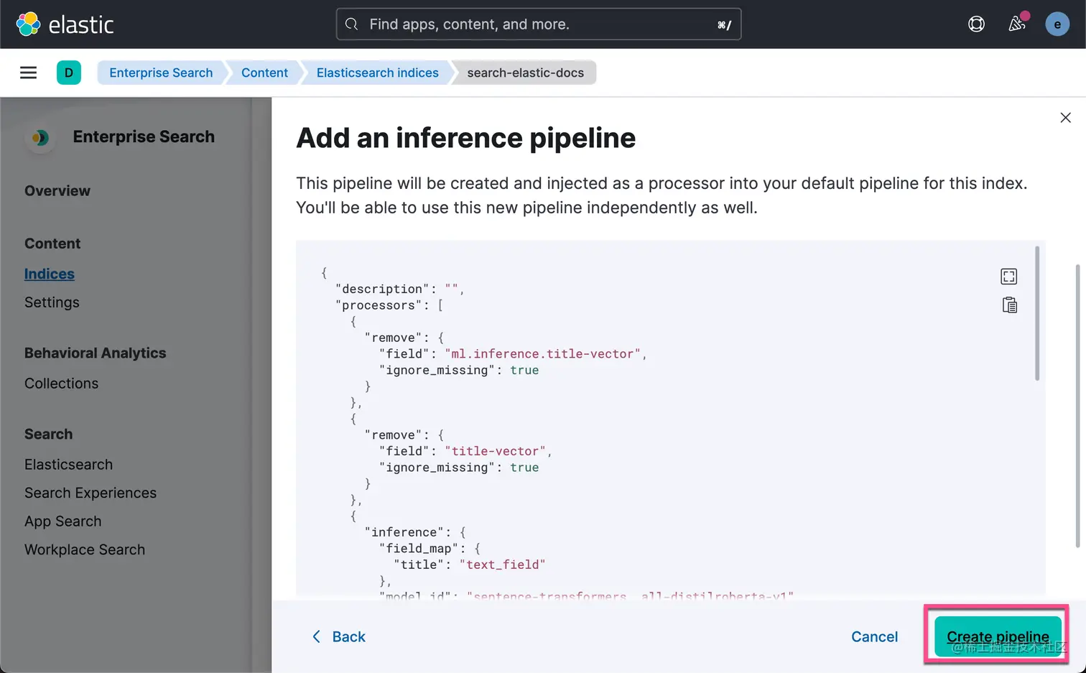Open App Search in the sidebar

pos(63,521)
